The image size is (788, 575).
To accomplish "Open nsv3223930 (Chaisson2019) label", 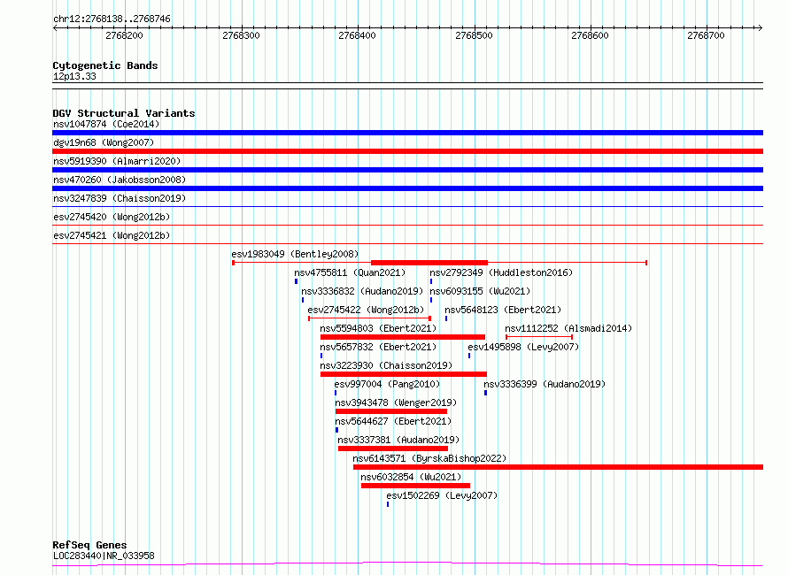I will (386, 365).
